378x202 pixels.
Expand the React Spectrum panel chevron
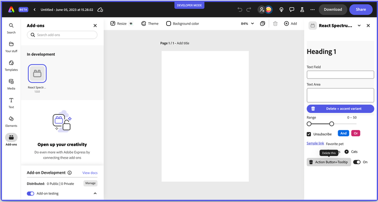pyautogui.click(x=359, y=26)
